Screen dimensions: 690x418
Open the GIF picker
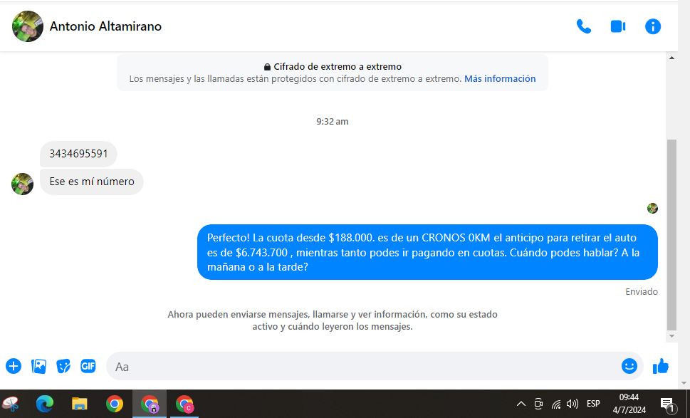tap(88, 366)
